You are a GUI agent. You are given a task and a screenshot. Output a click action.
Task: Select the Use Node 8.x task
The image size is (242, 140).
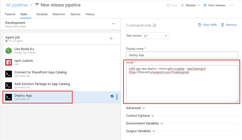(x=62, y=51)
